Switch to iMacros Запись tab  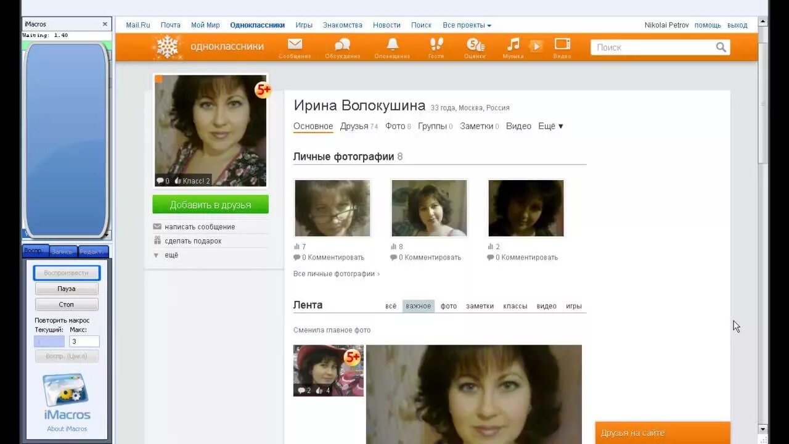(x=62, y=252)
